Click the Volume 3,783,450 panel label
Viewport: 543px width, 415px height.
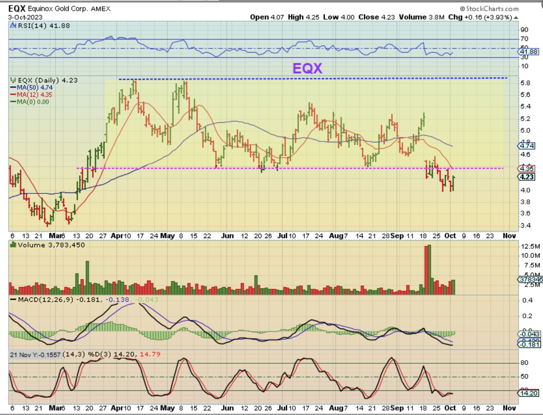pos(51,245)
